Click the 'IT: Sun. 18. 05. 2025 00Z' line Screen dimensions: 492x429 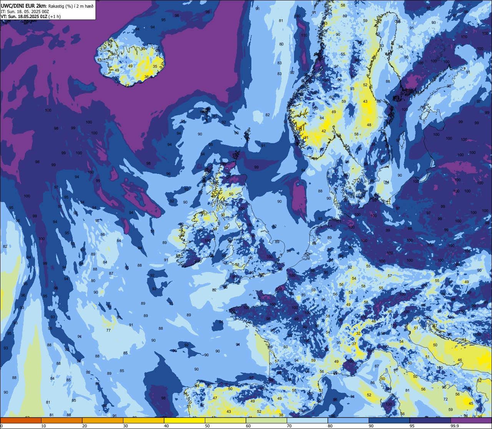25,11
